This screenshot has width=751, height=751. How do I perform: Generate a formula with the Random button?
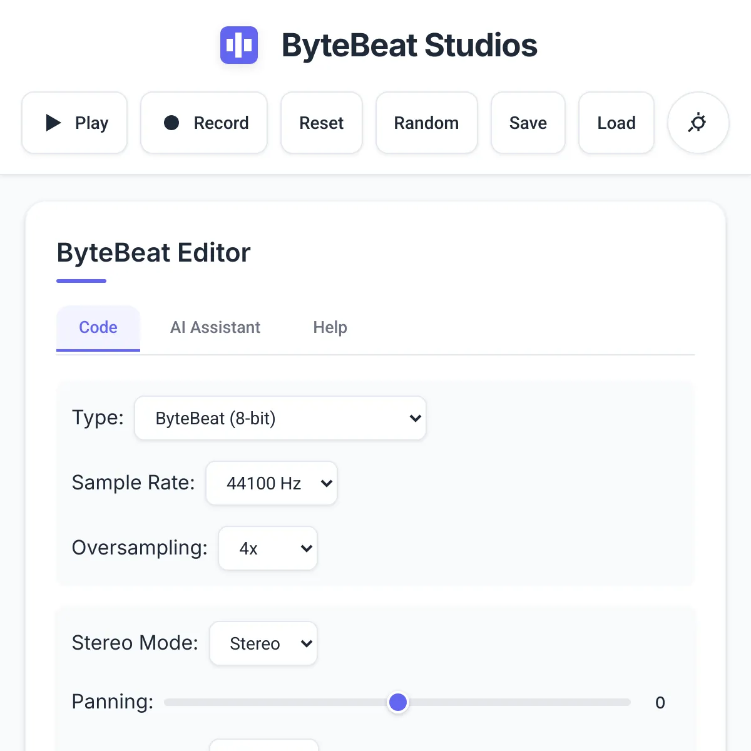tap(427, 123)
